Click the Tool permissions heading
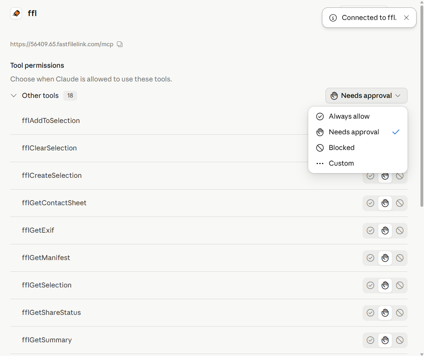The width and height of the screenshot is (424, 356). point(37,65)
